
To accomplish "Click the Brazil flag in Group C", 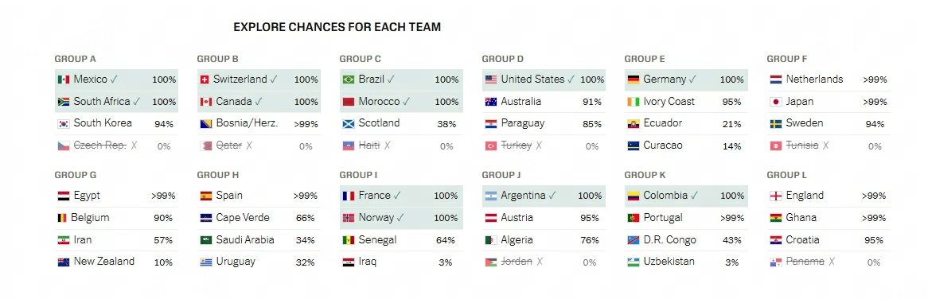I will click(x=348, y=80).
